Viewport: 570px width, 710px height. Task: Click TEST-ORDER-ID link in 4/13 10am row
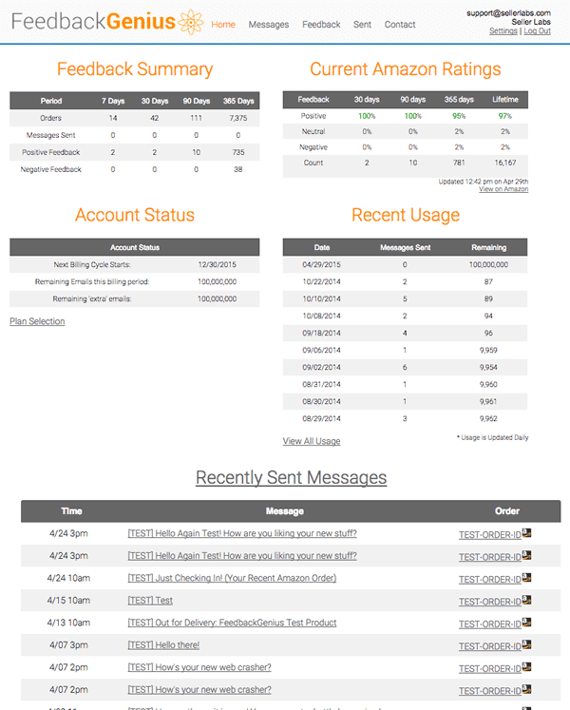[x=490, y=624]
